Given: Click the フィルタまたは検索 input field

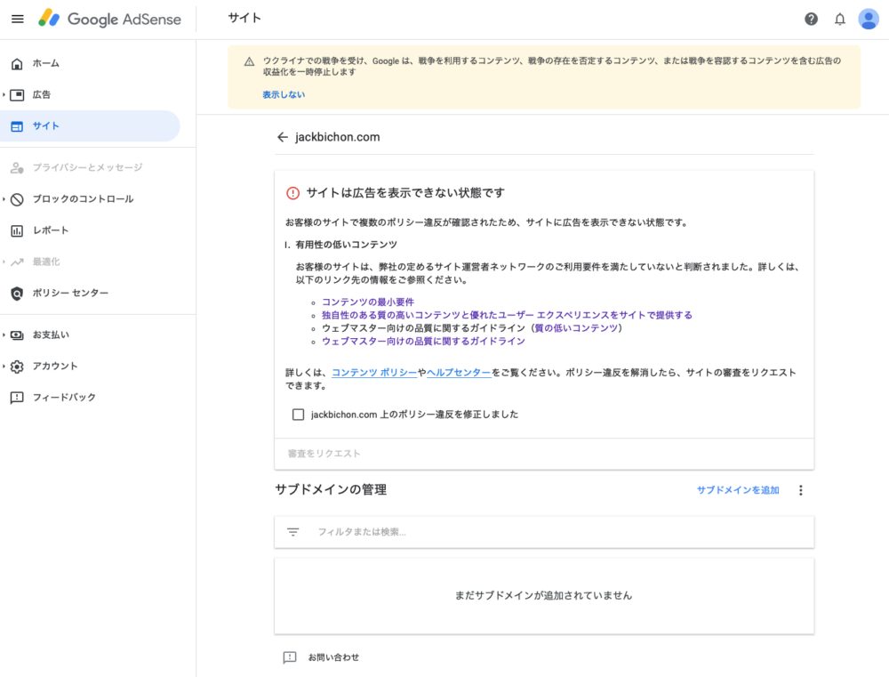Looking at the screenshot, I should 544,532.
